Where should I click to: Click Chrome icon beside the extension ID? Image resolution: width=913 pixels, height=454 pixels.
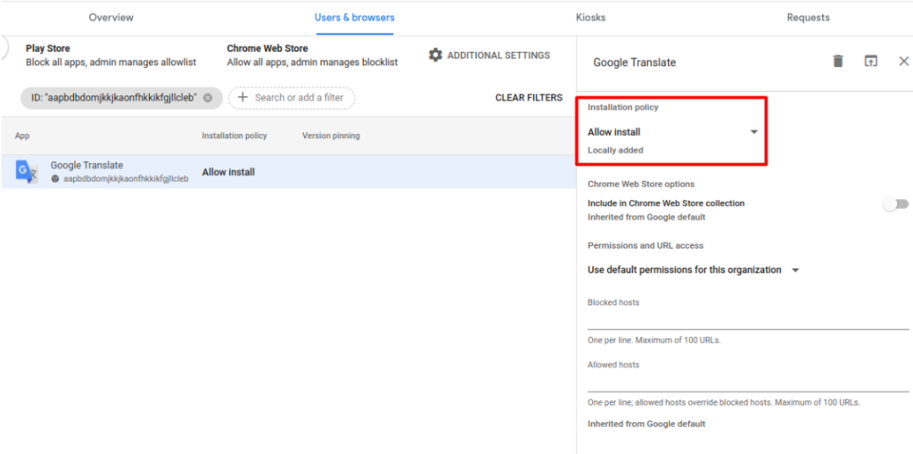click(55, 179)
